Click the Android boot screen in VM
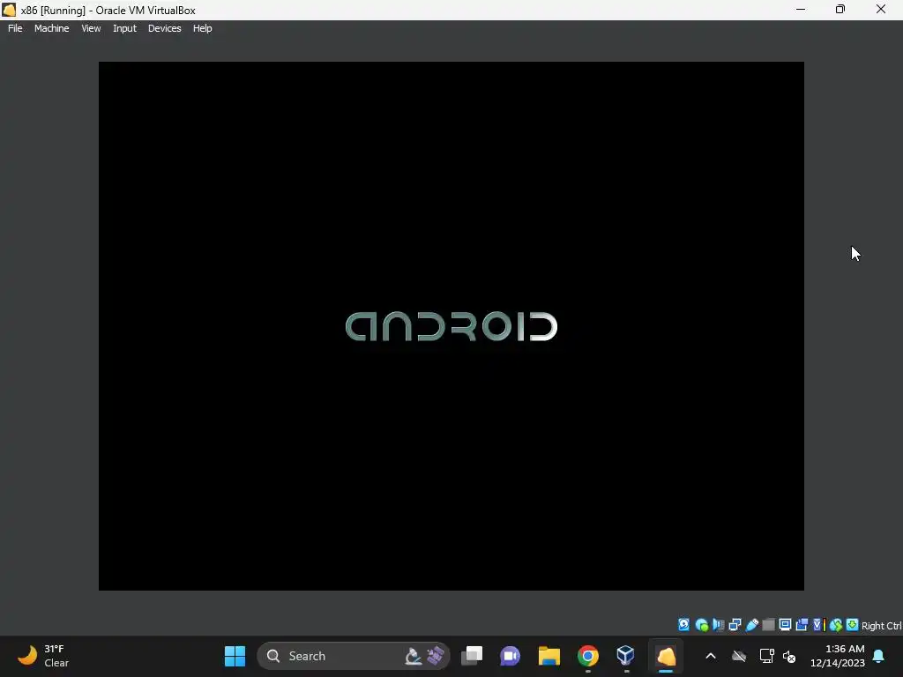 coord(451,326)
